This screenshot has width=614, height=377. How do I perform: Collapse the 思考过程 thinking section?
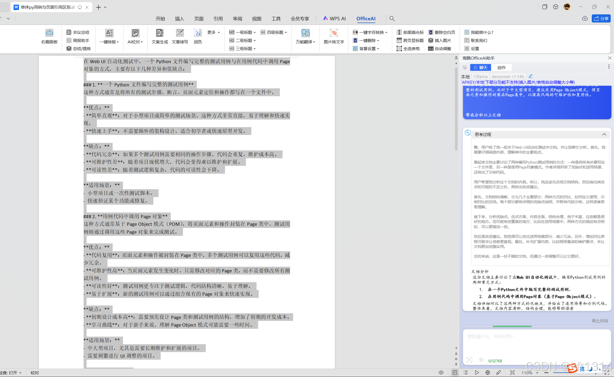tap(604, 134)
